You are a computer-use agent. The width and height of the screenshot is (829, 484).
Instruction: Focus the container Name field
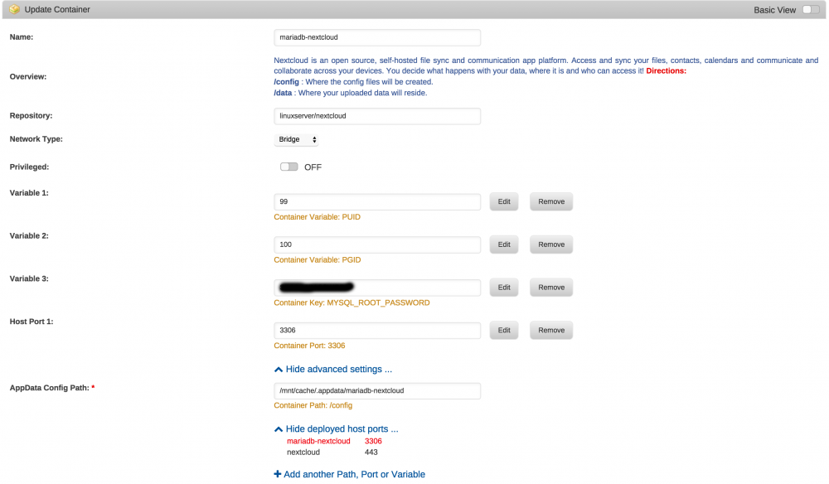[x=377, y=37]
